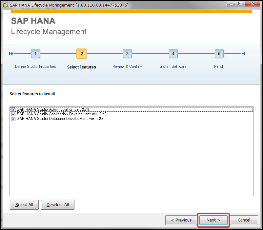Click the step 3 marker above Review & Confirm
263x230 pixels.
coord(127,53)
